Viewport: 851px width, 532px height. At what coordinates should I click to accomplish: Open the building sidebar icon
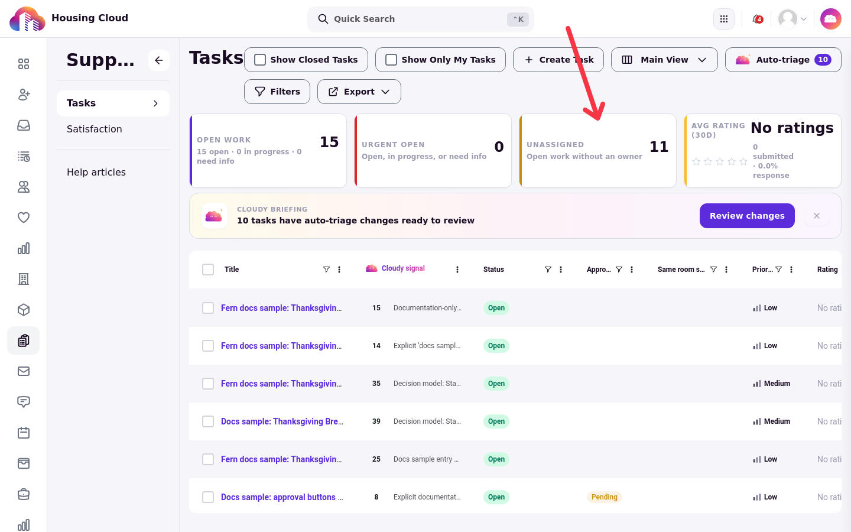point(24,279)
